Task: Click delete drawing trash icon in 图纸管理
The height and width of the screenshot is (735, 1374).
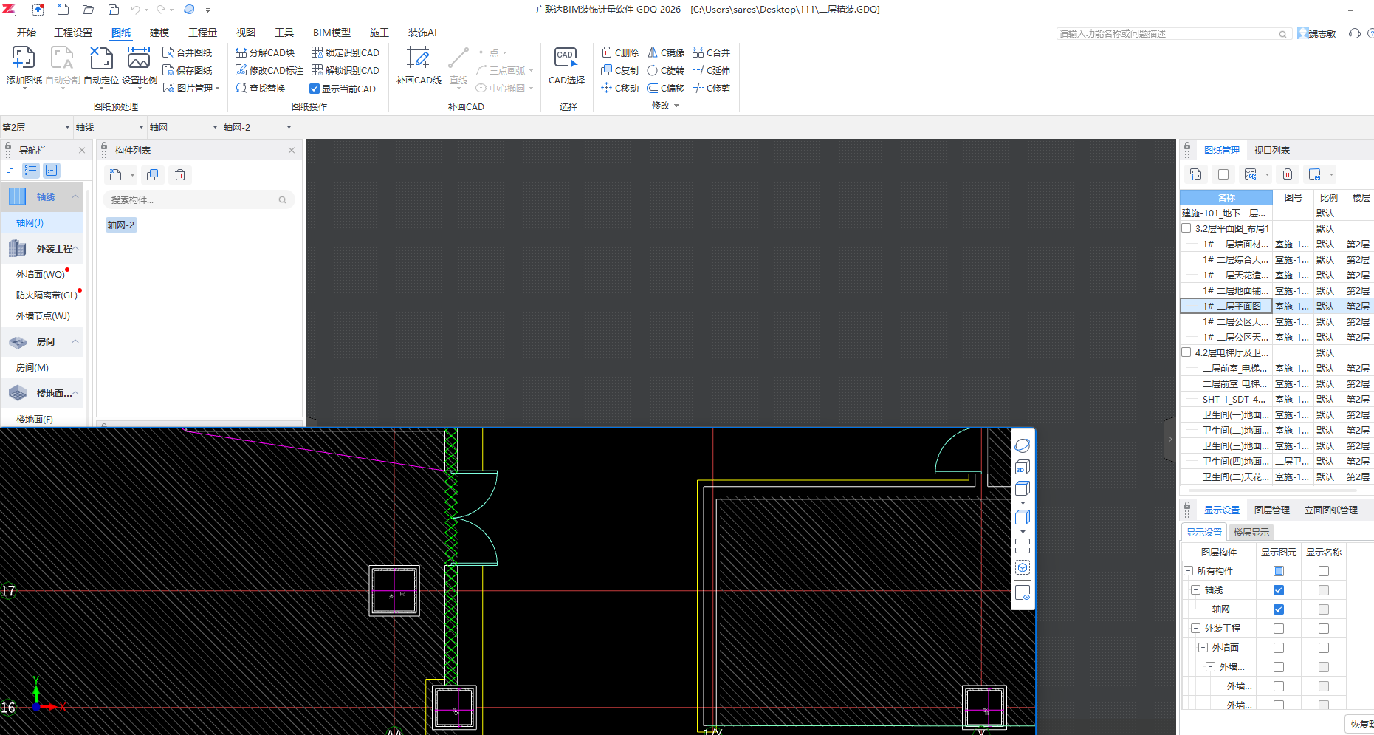Action: [x=1288, y=174]
